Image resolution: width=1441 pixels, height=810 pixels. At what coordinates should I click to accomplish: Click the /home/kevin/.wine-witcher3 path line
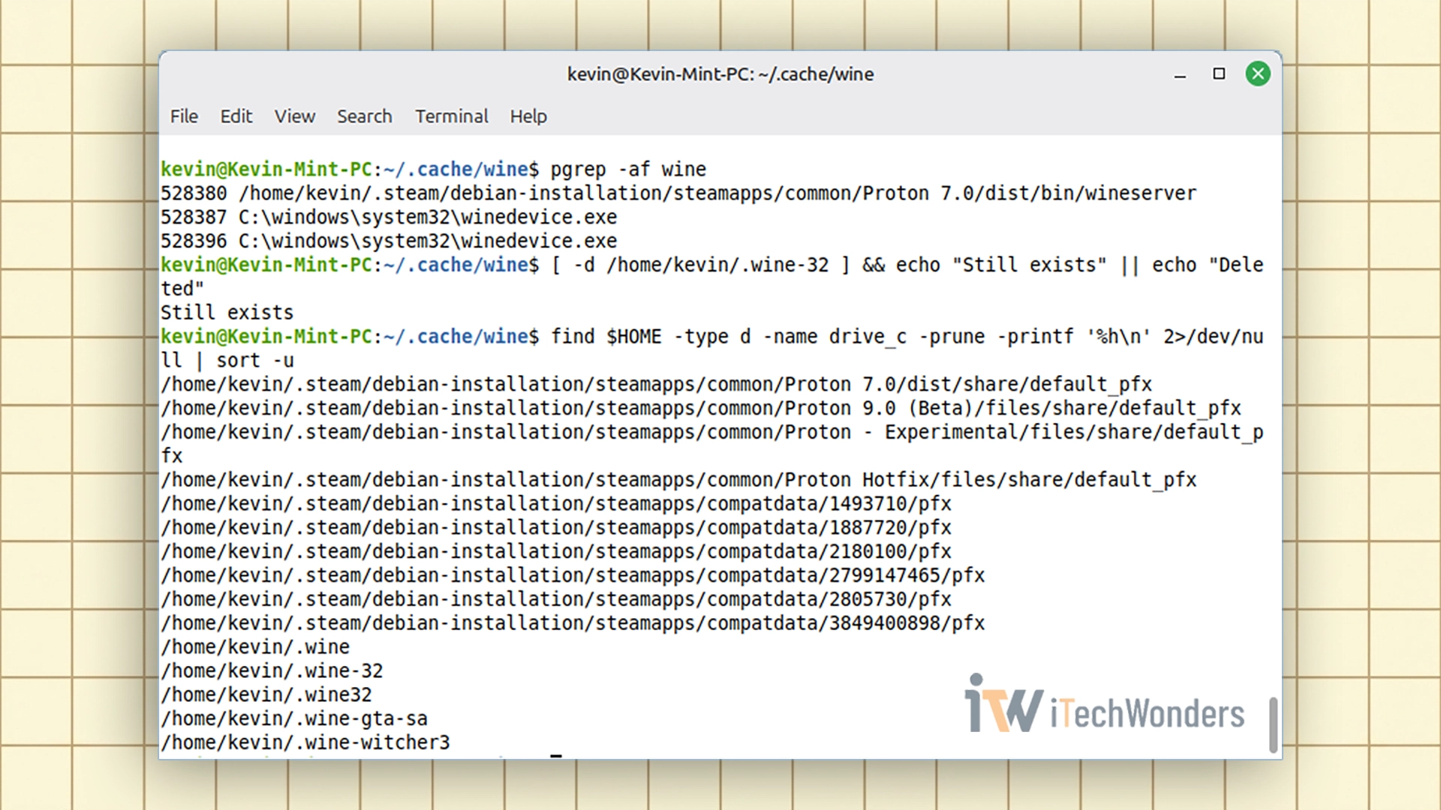point(305,742)
